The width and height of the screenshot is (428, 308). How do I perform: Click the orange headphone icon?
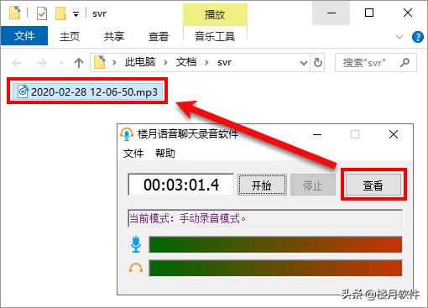pos(136,268)
